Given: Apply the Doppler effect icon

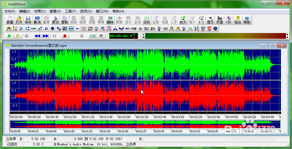Looking at the screenshot, I should pyautogui.click(x=9, y=28).
